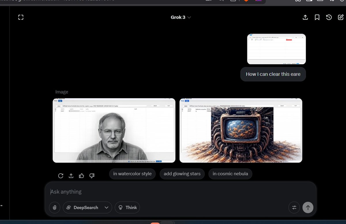Image resolution: width=346 pixels, height=224 pixels.
Task: Open chat settings sliders icon
Action: pos(294,207)
